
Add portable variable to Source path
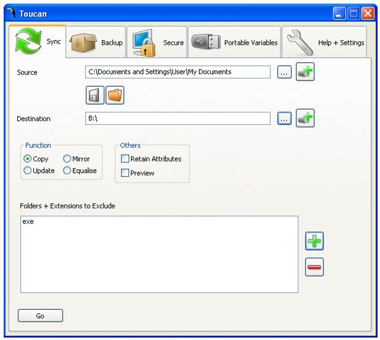pyautogui.click(x=305, y=72)
